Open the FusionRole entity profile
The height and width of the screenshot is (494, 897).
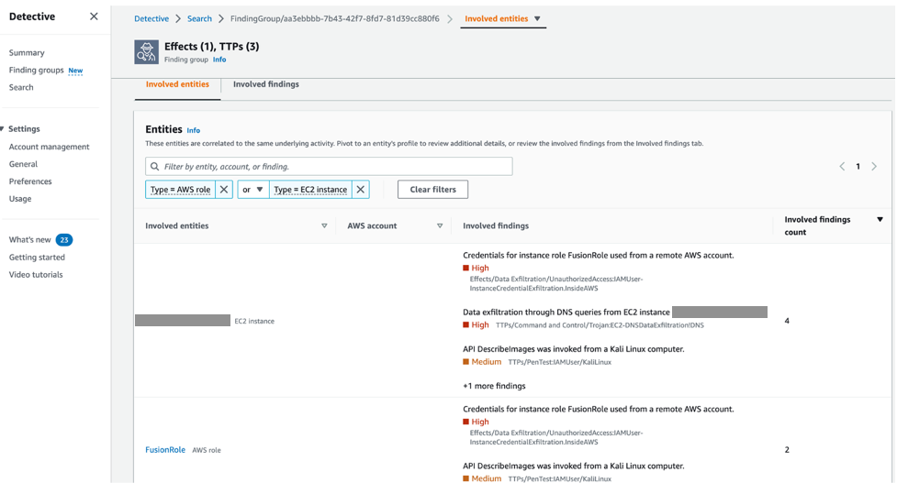(165, 450)
